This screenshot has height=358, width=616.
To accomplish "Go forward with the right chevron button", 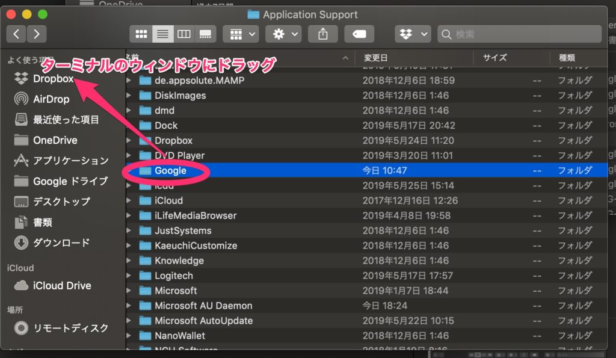I will pyautogui.click(x=37, y=34).
